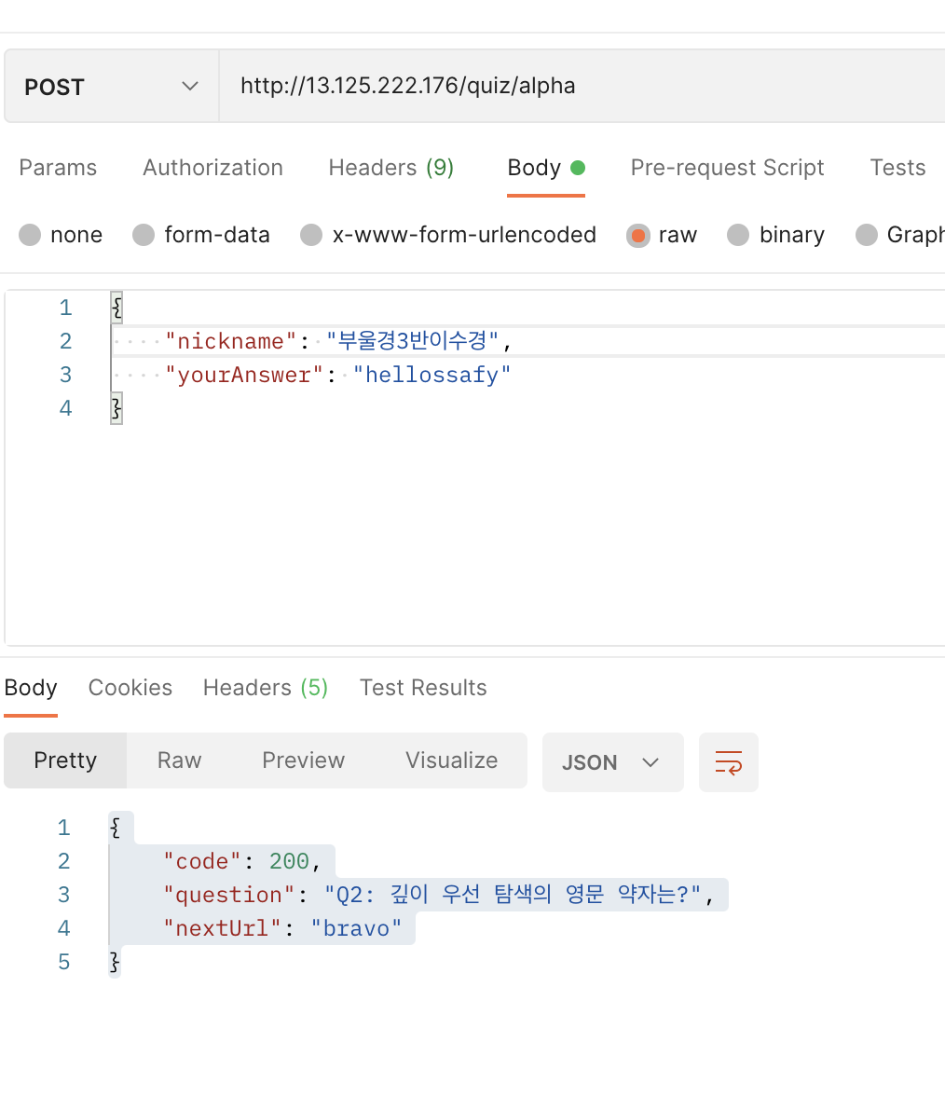
Task: Click the "code": 200 response line
Action: (x=241, y=861)
